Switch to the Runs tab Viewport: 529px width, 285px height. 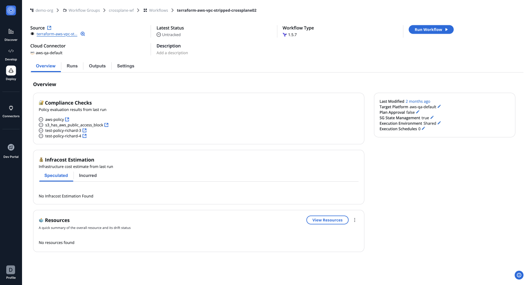pyautogui.click(x=72, y=66)
